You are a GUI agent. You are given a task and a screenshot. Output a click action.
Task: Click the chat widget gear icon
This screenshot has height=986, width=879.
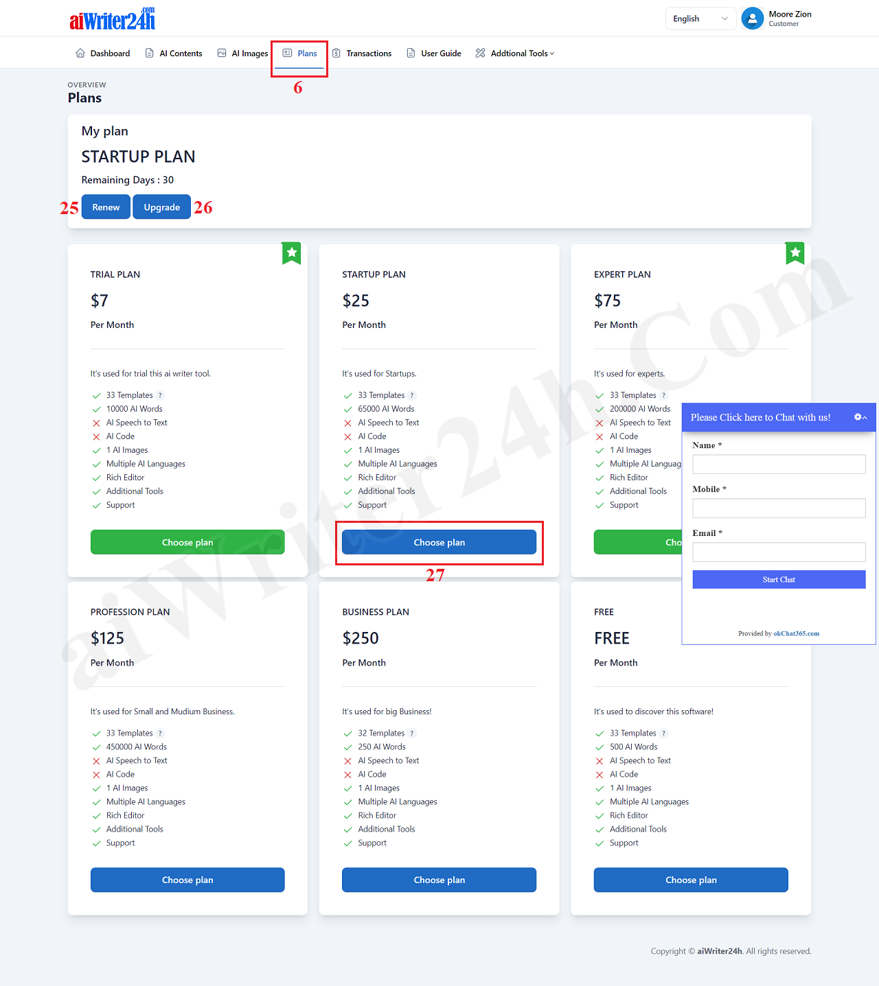pos(858,417)
